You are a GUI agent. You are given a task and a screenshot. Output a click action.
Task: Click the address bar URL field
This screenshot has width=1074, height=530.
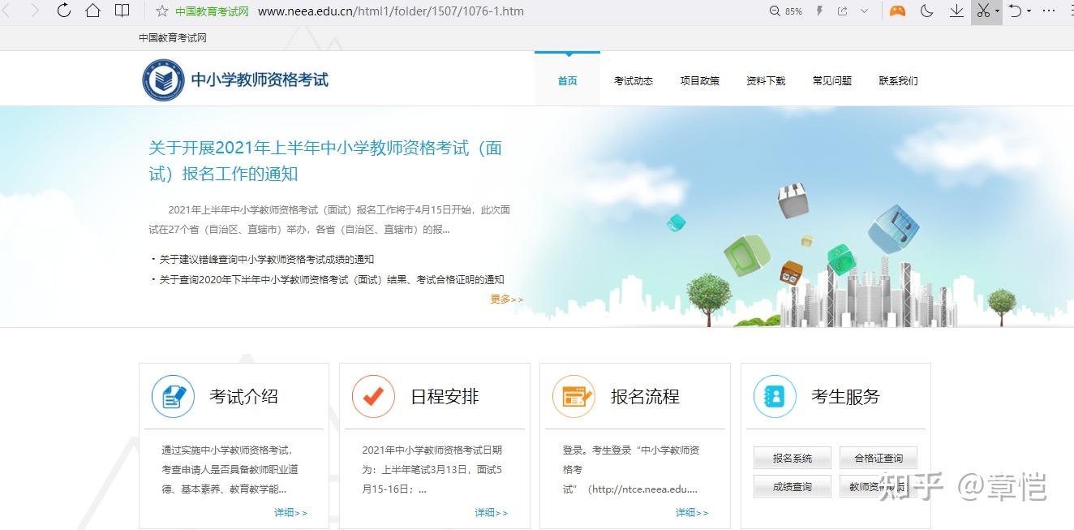point(391,11)
